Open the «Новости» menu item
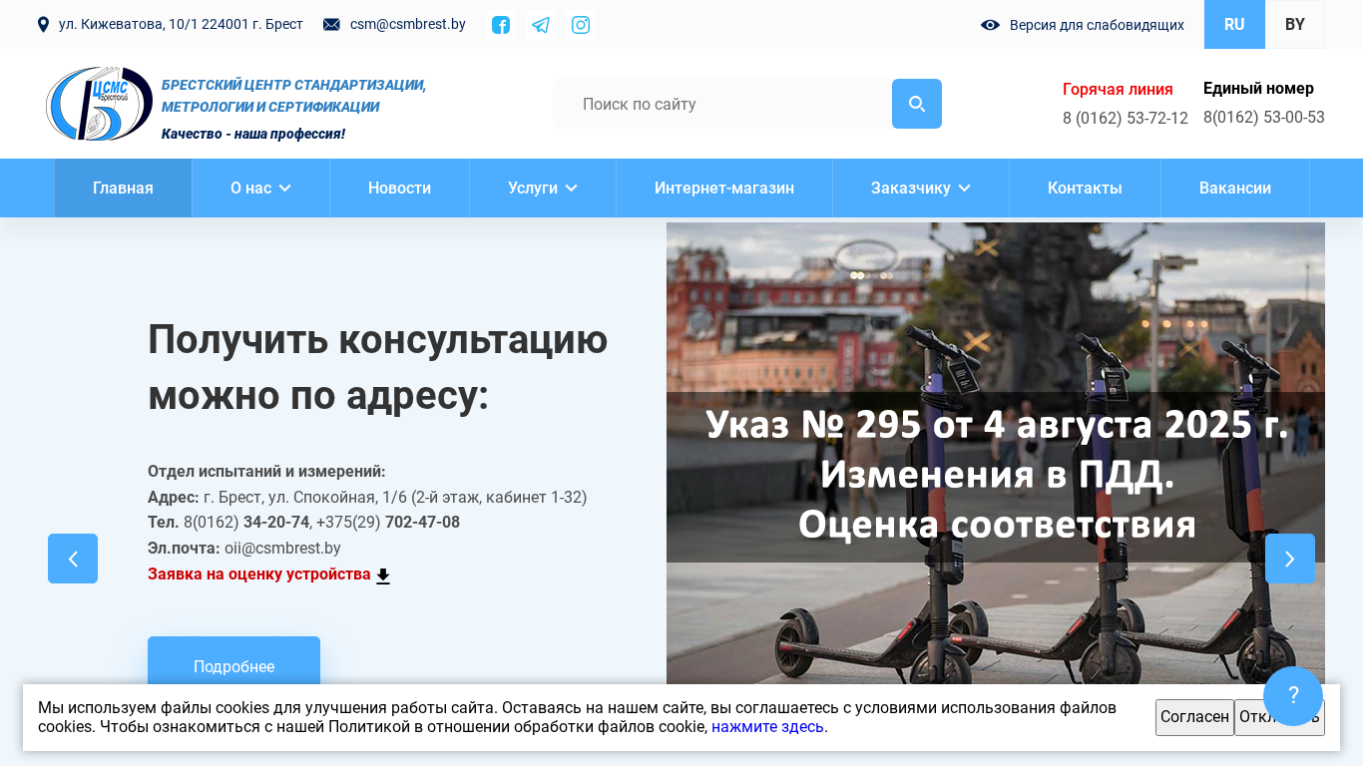 click(399, 188)
